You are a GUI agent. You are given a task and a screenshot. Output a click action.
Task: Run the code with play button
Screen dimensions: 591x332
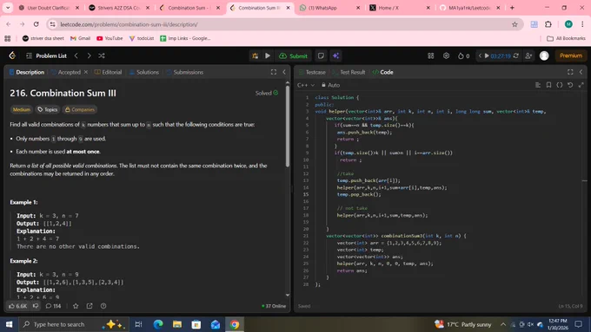point(268,55)
